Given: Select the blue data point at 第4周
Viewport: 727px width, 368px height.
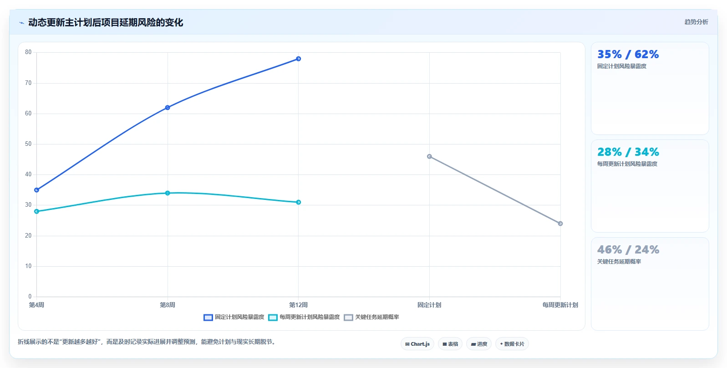Looking at the screenshot, I should pos(37,190).
